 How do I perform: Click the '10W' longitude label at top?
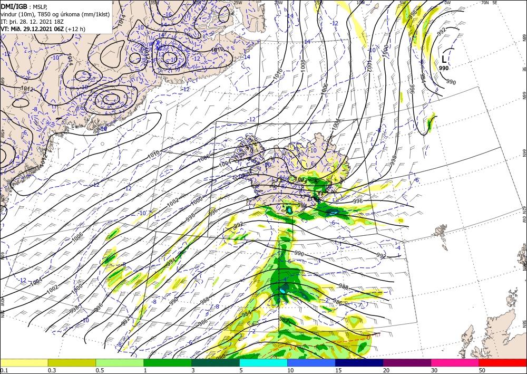point(360,3)
